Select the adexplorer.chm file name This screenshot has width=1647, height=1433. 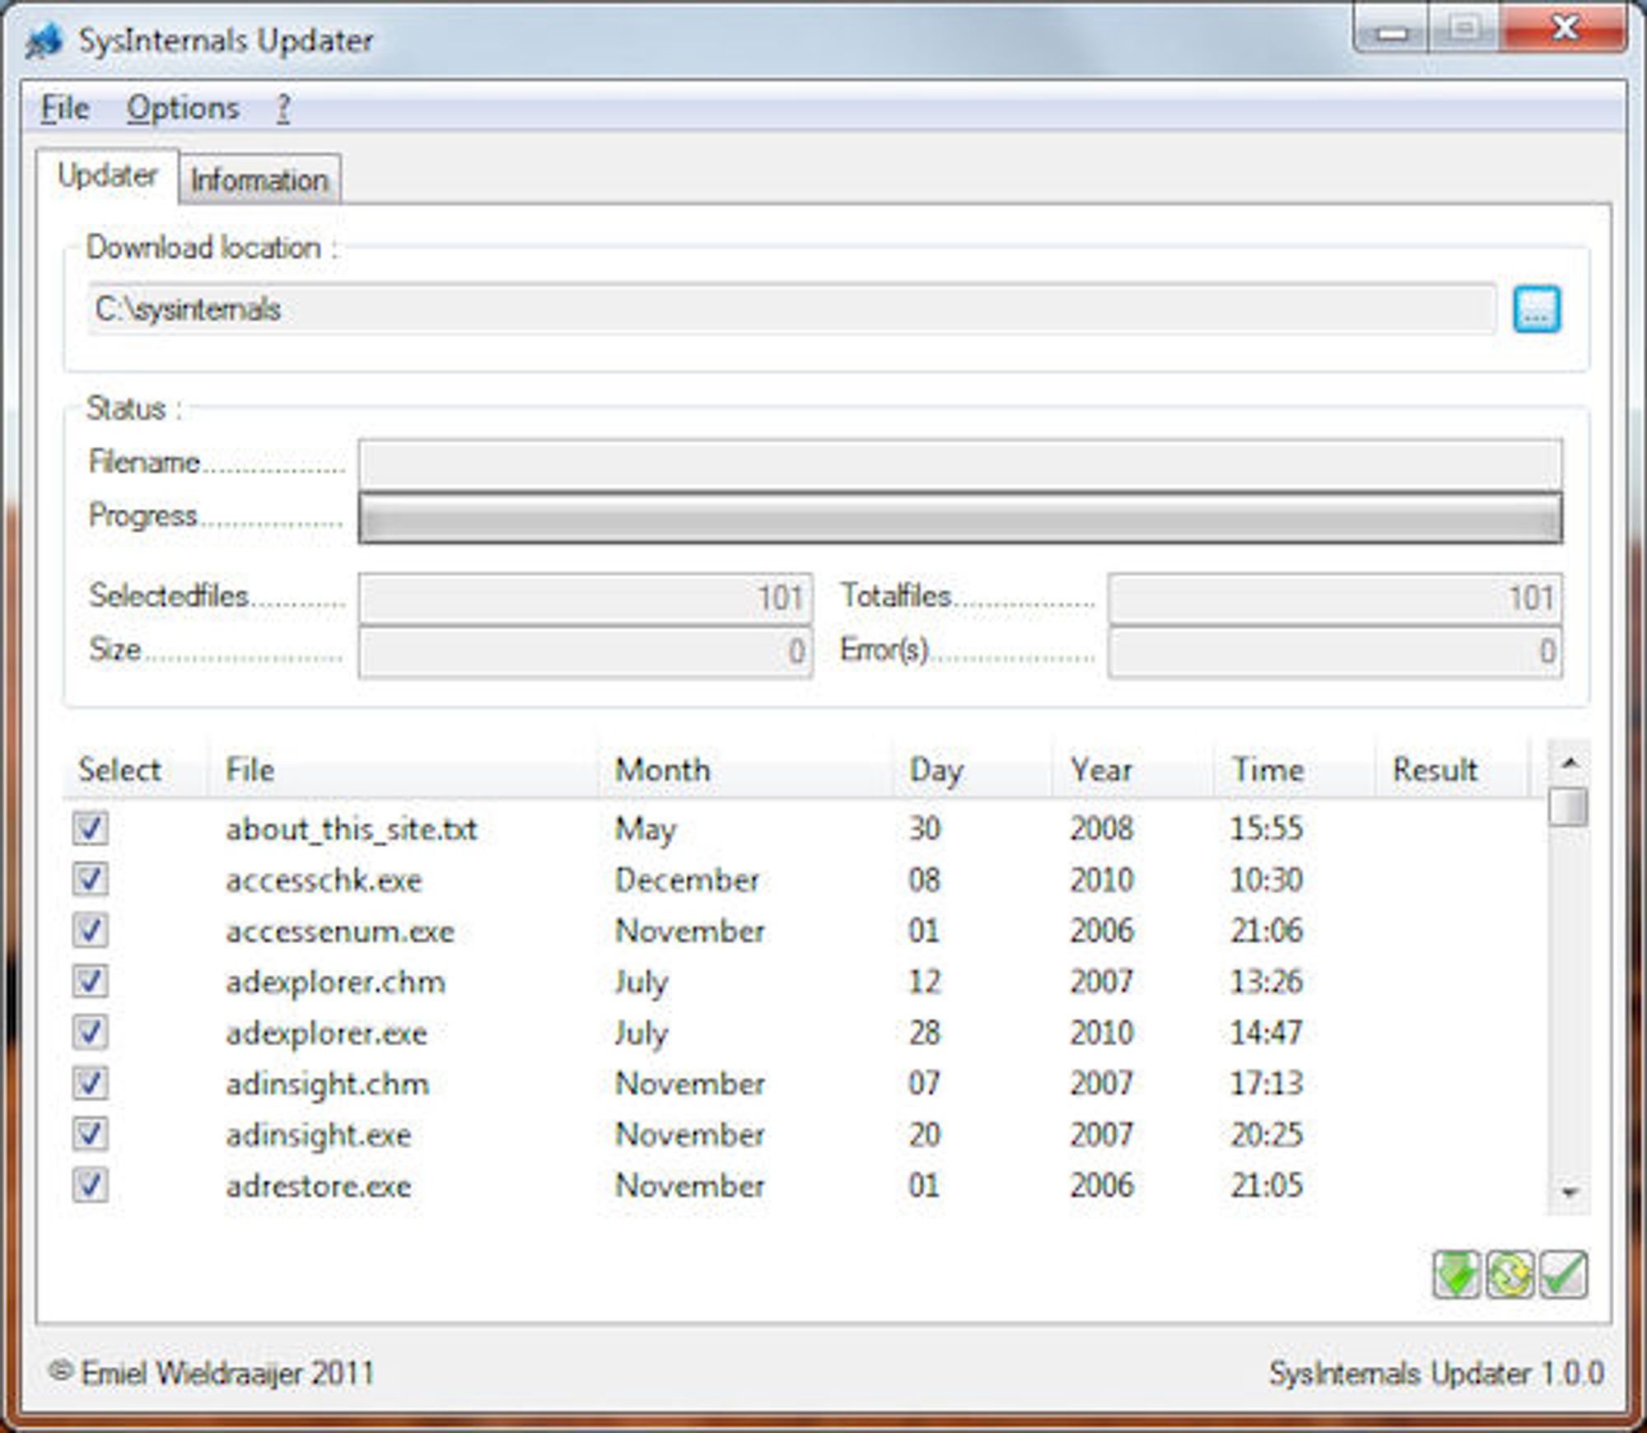pos(335,982)
